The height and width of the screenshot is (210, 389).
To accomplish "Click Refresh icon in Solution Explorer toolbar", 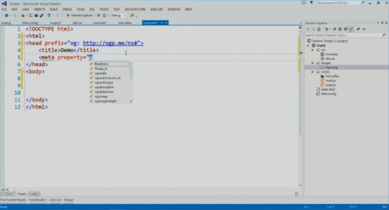I will coord(340,29).
